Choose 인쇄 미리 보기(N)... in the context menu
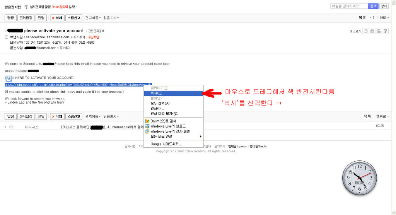396x215 pixels. pos(174,114)
